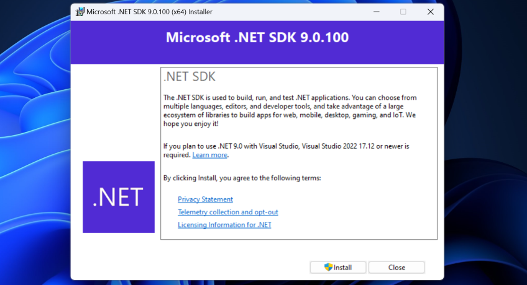Click the UAC shield icon on Install
527x285 pixels.
[x=329, y=267]
